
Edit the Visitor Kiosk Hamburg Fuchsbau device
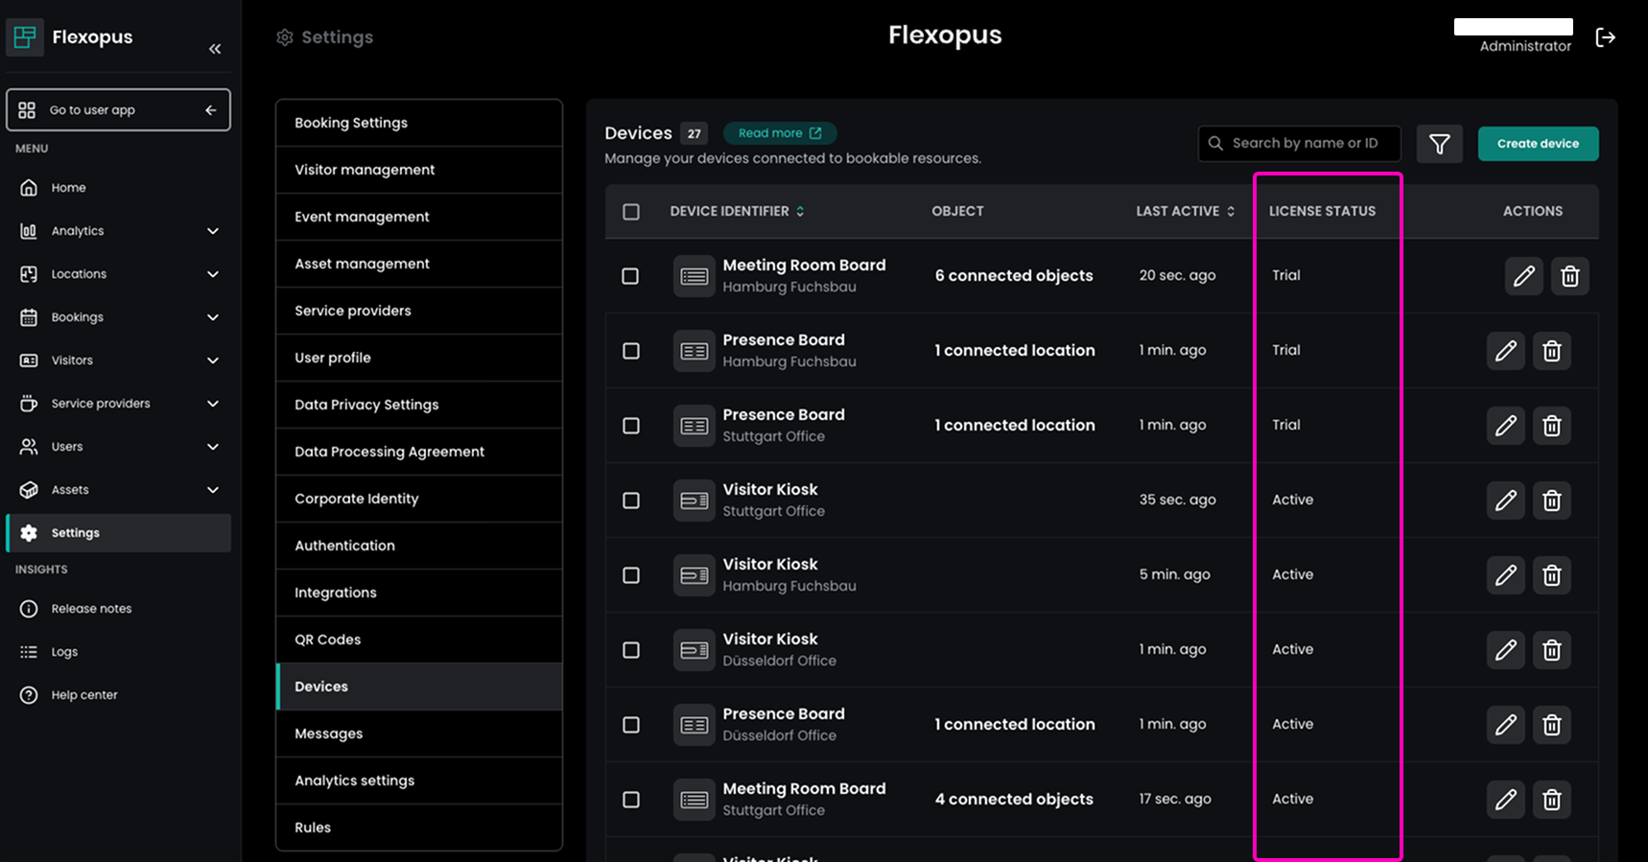[1505, 575]
